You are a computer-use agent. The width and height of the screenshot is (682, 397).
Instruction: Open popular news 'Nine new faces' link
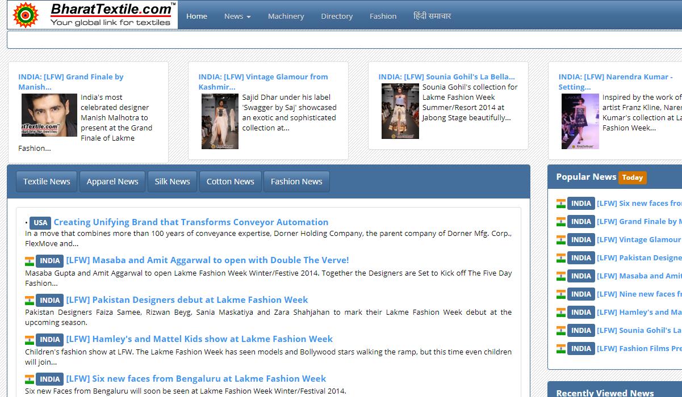(639, 294)
